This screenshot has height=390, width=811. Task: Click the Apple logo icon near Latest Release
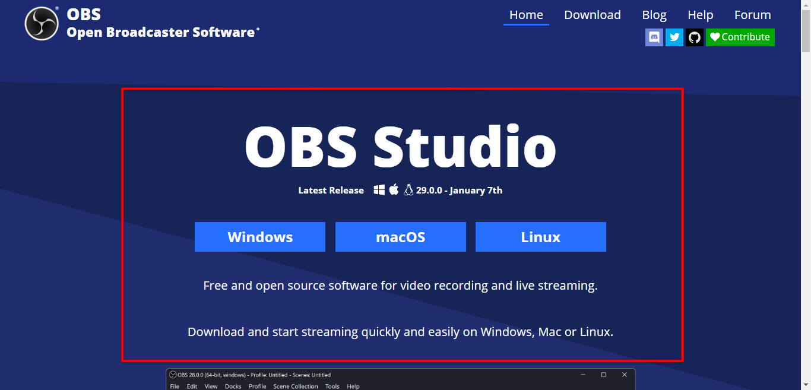394,190
